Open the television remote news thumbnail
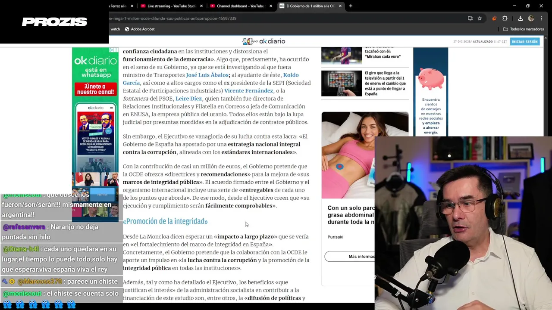The height and width of the screenshot is (310, 552). coord(342,83)
